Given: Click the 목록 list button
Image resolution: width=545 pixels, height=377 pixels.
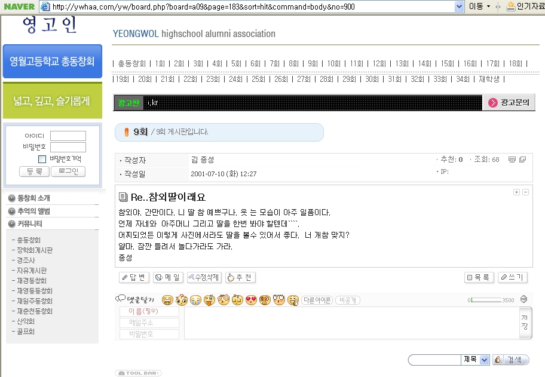Looking at the screenshot, I should (479, 277).
